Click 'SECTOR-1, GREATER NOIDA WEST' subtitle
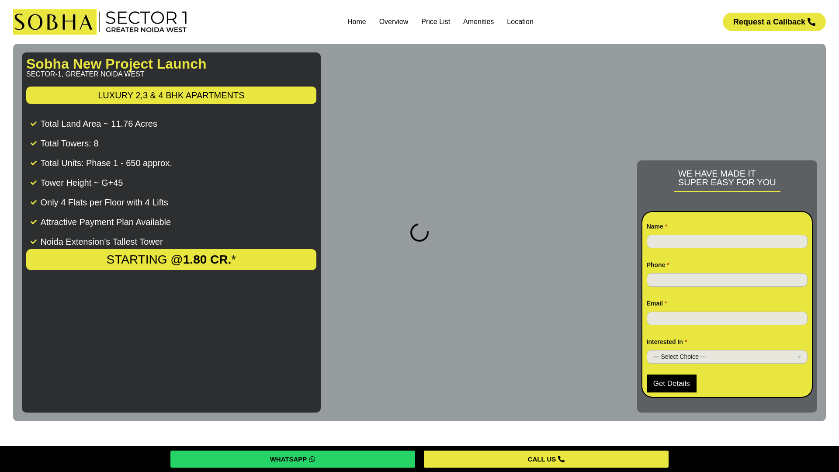Viewport: 839px width, 472px height. (85, 74)
